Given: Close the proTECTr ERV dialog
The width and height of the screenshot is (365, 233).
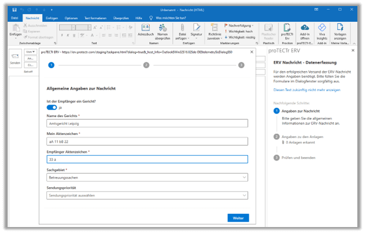Looking at the screenshot, I should click(252, 51).
